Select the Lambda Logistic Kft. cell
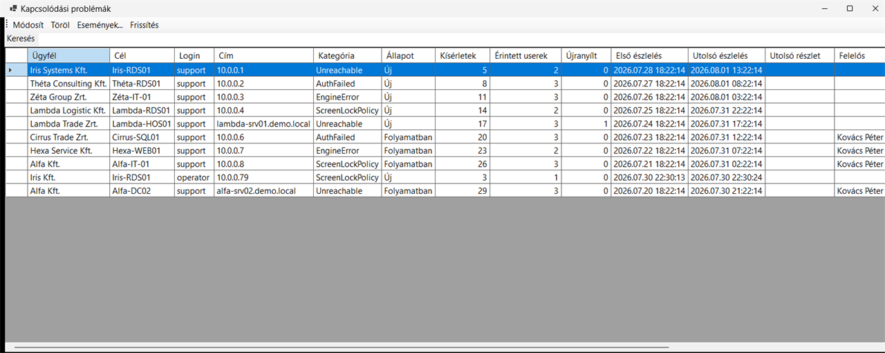Screen dimensions: 885x353 68,110
